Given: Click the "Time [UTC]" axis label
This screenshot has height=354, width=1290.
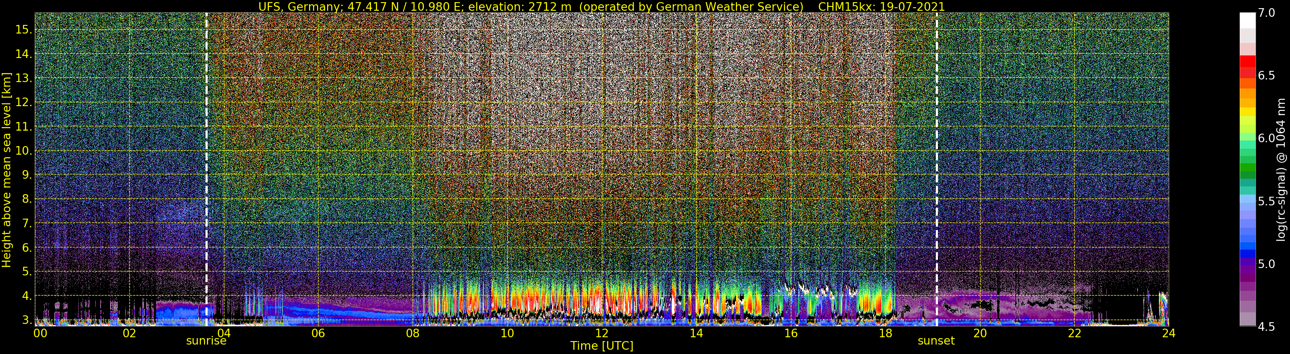Looking at the screenshot, I should (x=601, y=346).
